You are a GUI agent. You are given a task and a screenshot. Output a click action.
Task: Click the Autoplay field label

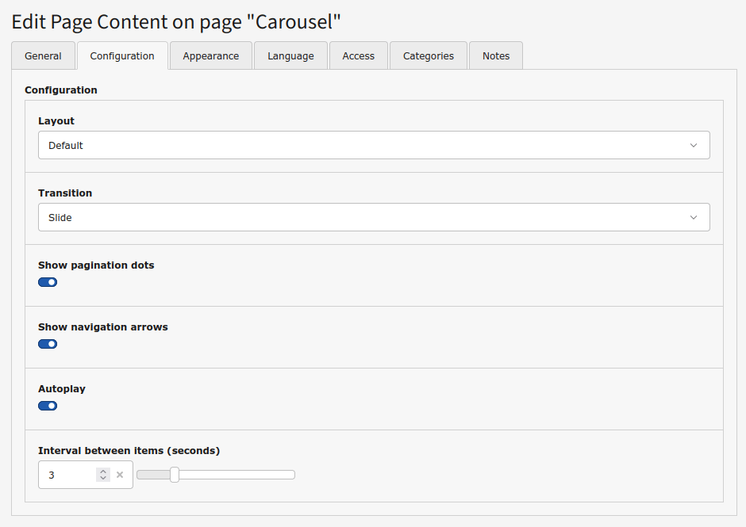62,389
